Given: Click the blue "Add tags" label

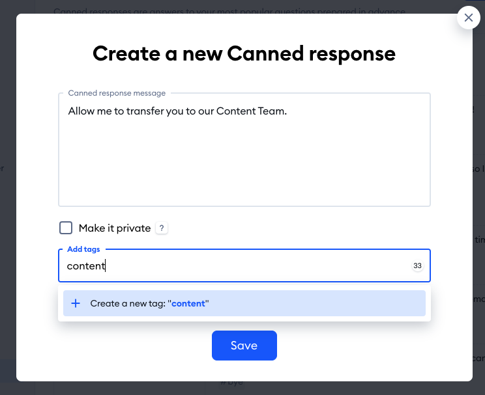Looking at the screenshot, I should [83, 249].
